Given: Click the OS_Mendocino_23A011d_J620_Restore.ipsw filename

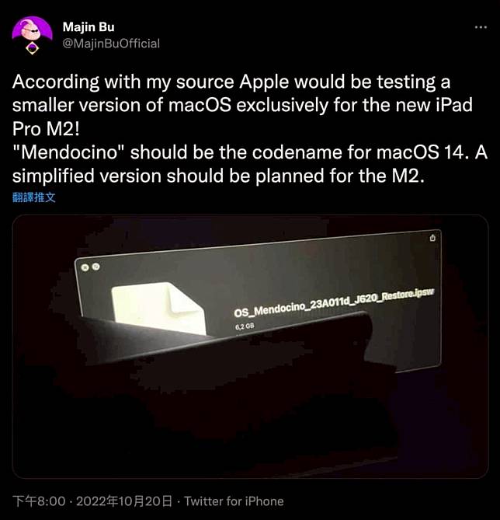Looking at the screenshot, I should coord(334,303).
